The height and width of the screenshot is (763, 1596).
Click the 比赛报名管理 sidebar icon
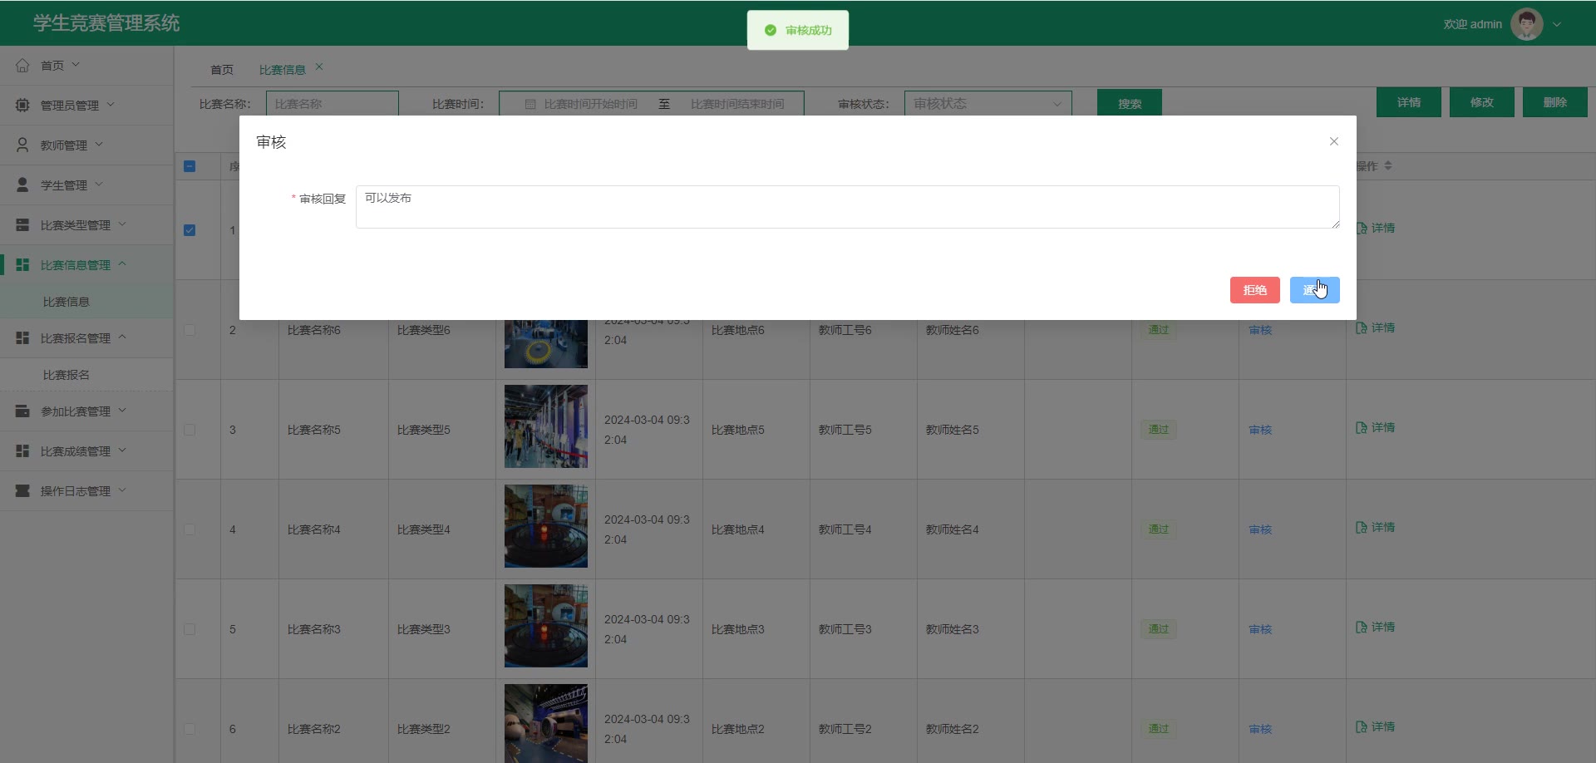22,337
